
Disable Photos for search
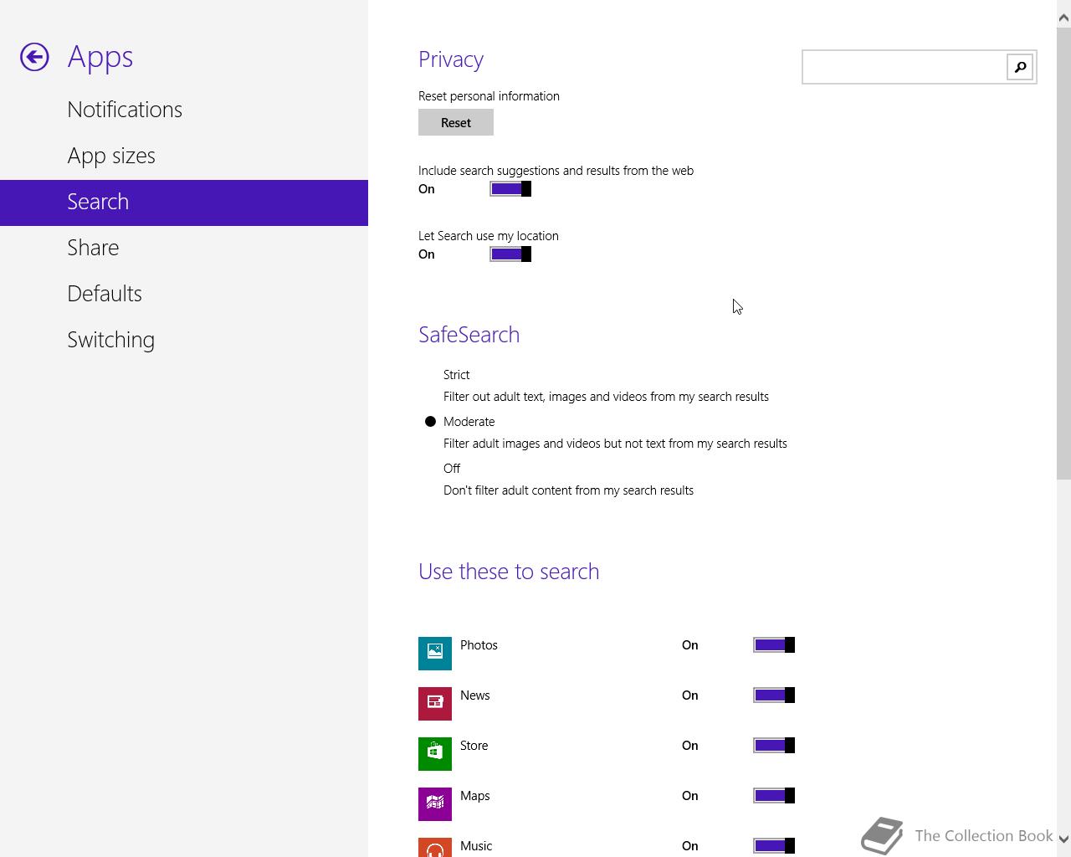point(774,645)
